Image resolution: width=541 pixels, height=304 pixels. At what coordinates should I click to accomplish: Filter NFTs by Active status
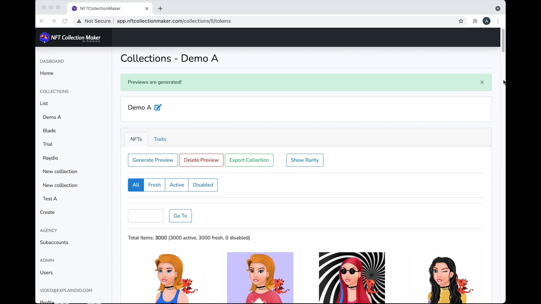[x=177, y=185]
